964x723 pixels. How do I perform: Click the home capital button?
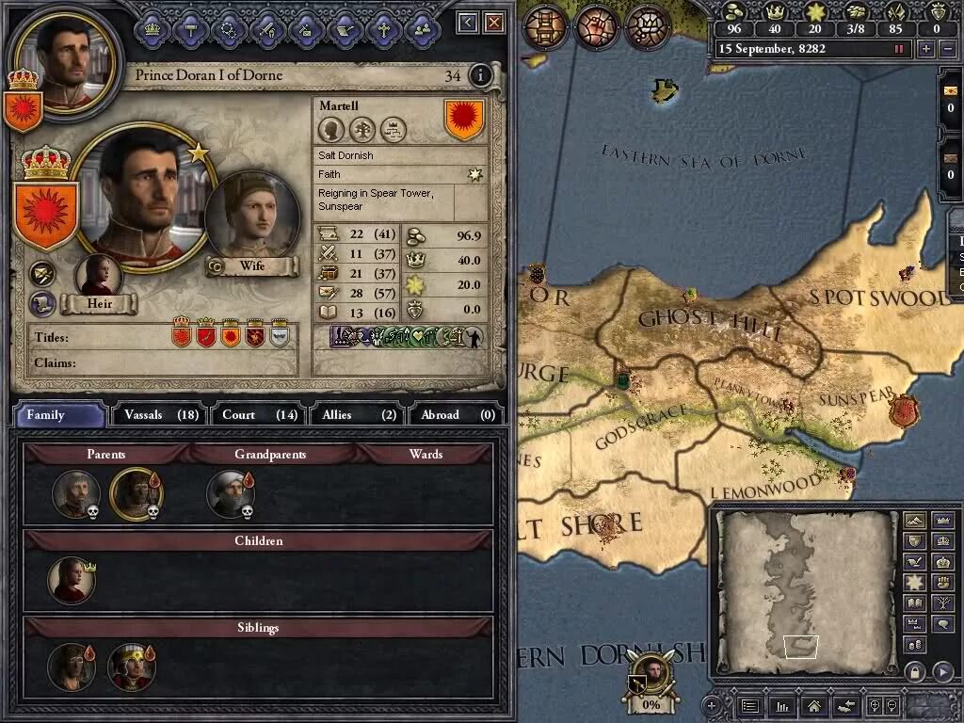814,706
